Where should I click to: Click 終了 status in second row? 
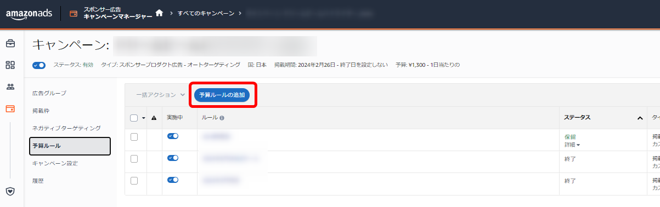click(570, 159)
